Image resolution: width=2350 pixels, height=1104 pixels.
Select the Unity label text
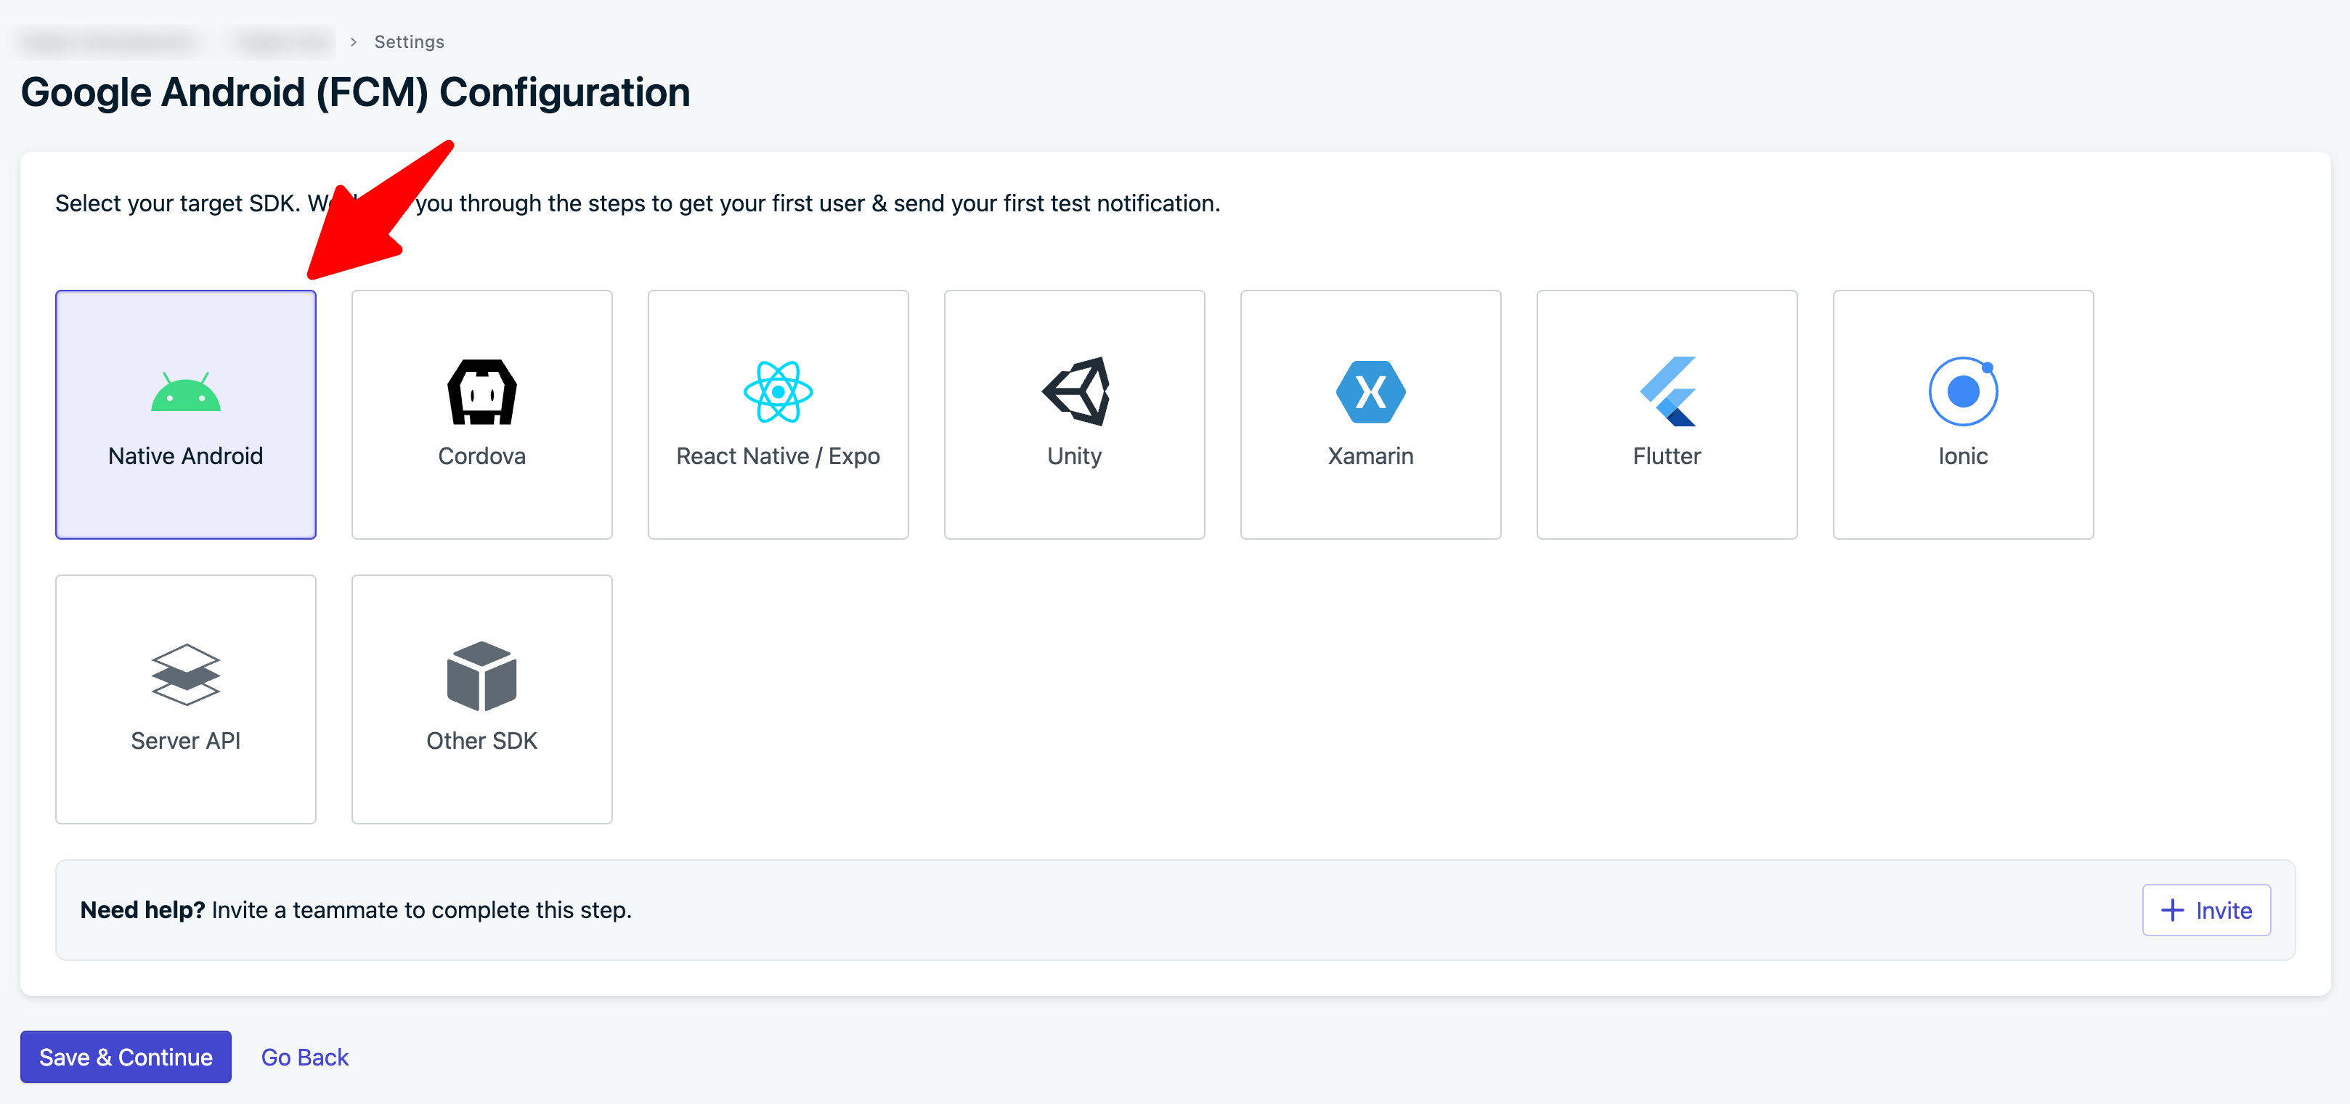(x=1075, y=456)
